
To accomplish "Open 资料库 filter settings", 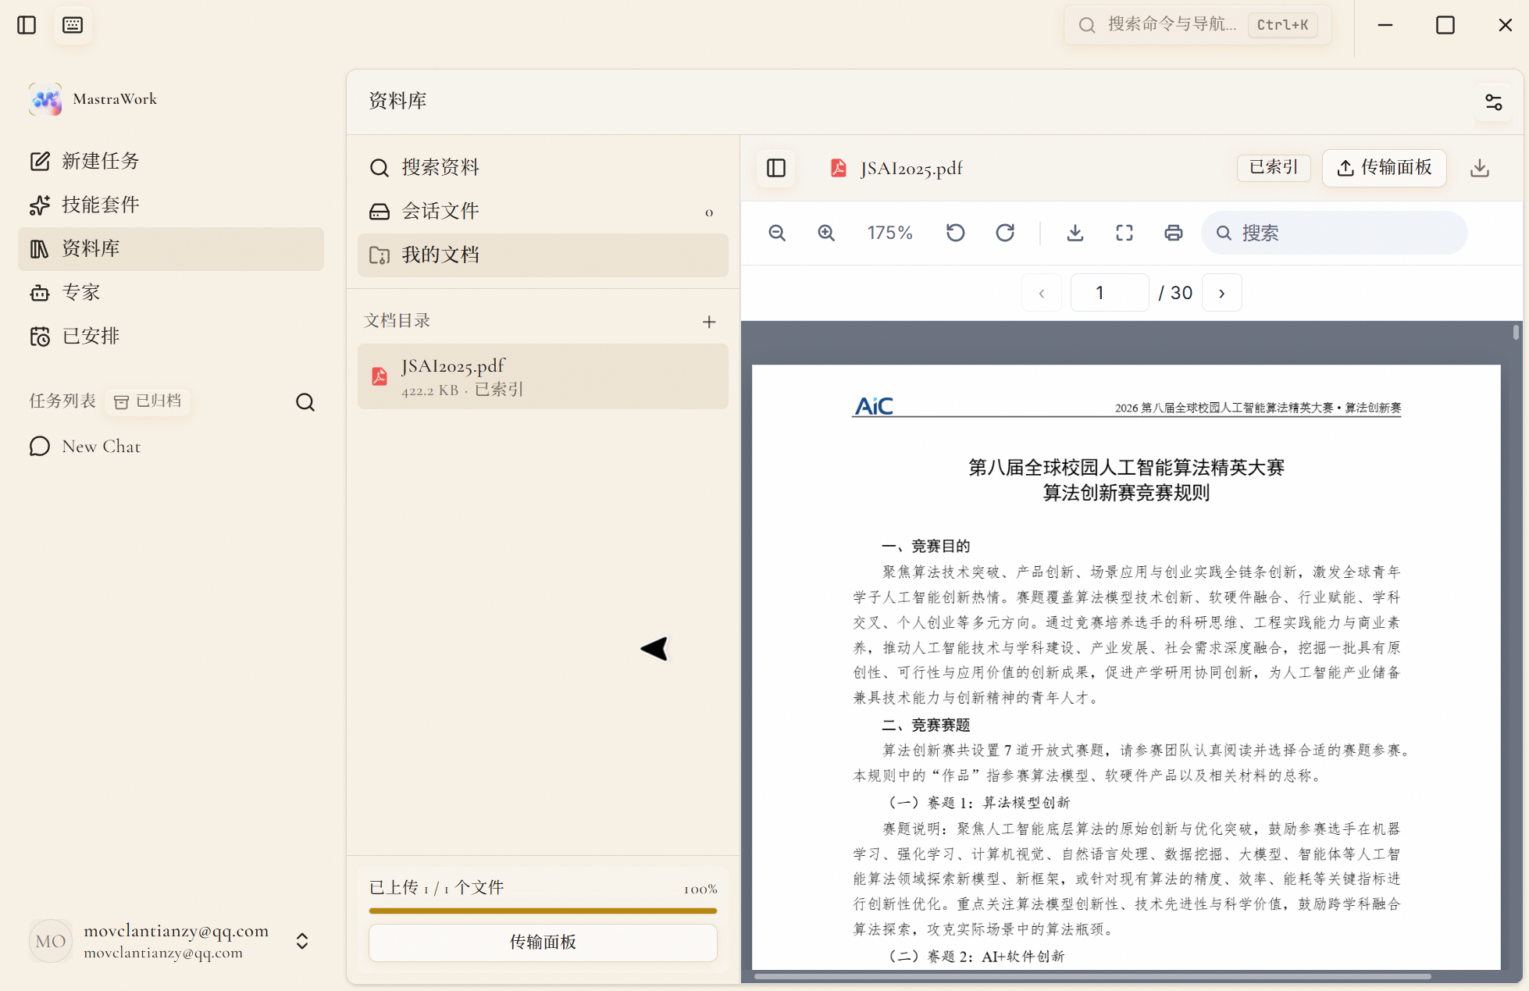I will 1493,102.
